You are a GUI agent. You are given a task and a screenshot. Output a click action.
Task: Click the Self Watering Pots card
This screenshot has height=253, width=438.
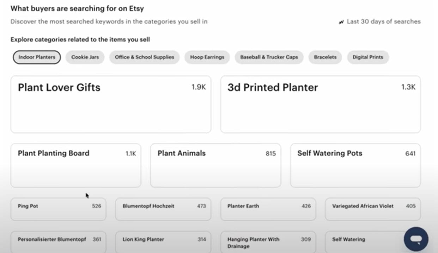pyautogui.click(x=355, y=165)
